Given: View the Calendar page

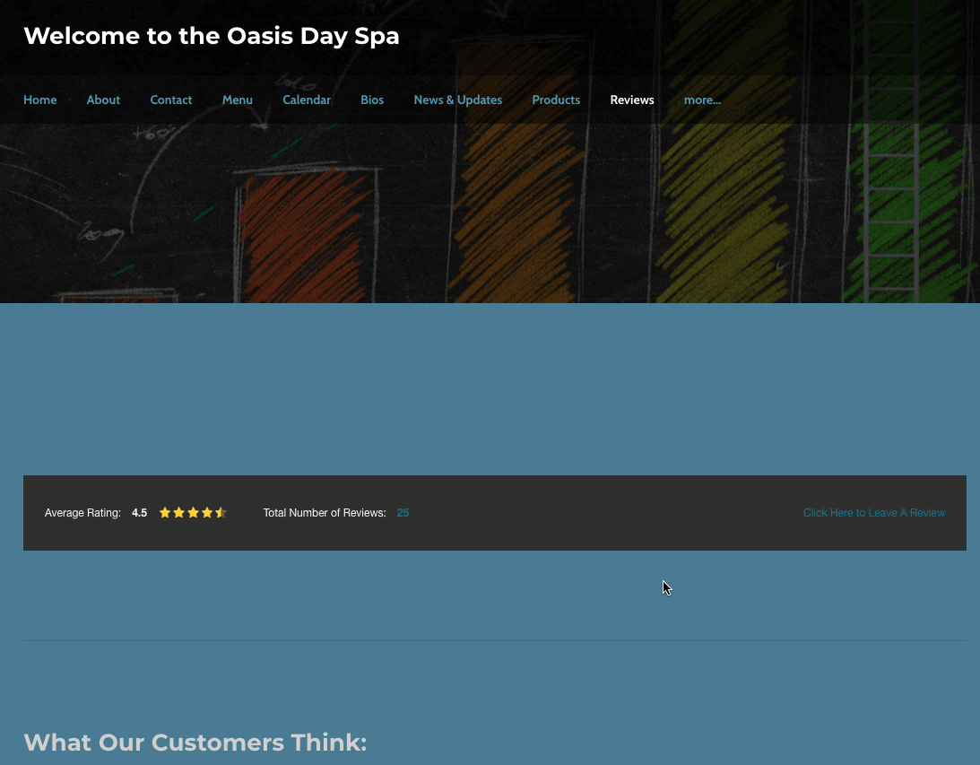Looking at the screenshot, I should (x=307, y=100).
